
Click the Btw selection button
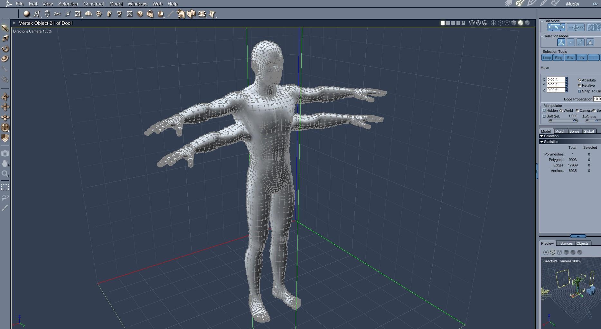570,58
